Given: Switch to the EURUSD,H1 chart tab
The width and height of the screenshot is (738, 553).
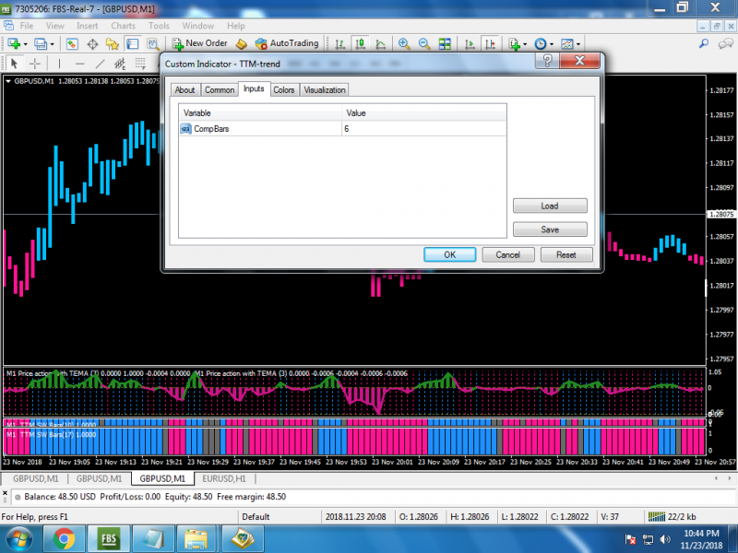Looking at the screenshot, I should coord(224,478).
